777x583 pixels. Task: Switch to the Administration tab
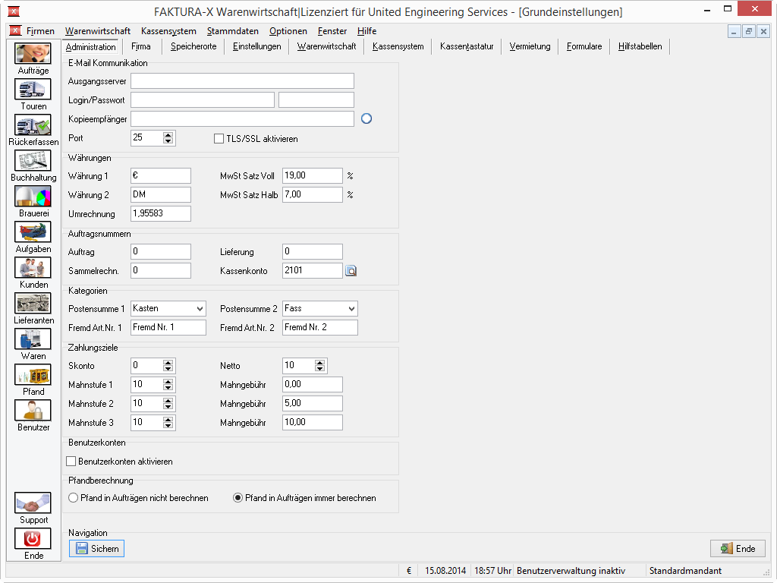(91, 46)
